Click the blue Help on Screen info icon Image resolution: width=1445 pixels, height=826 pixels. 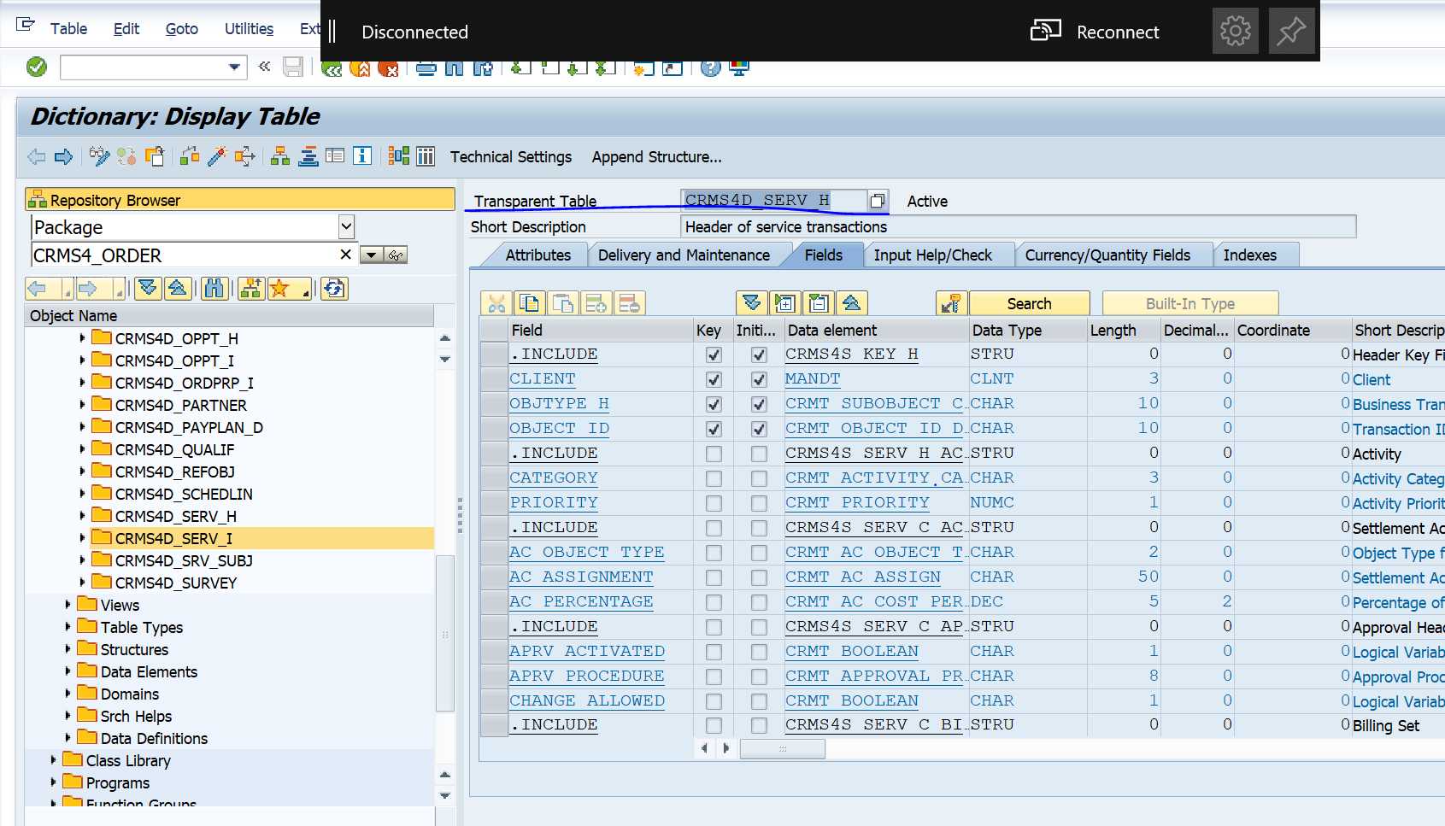[x=362, y=156]
